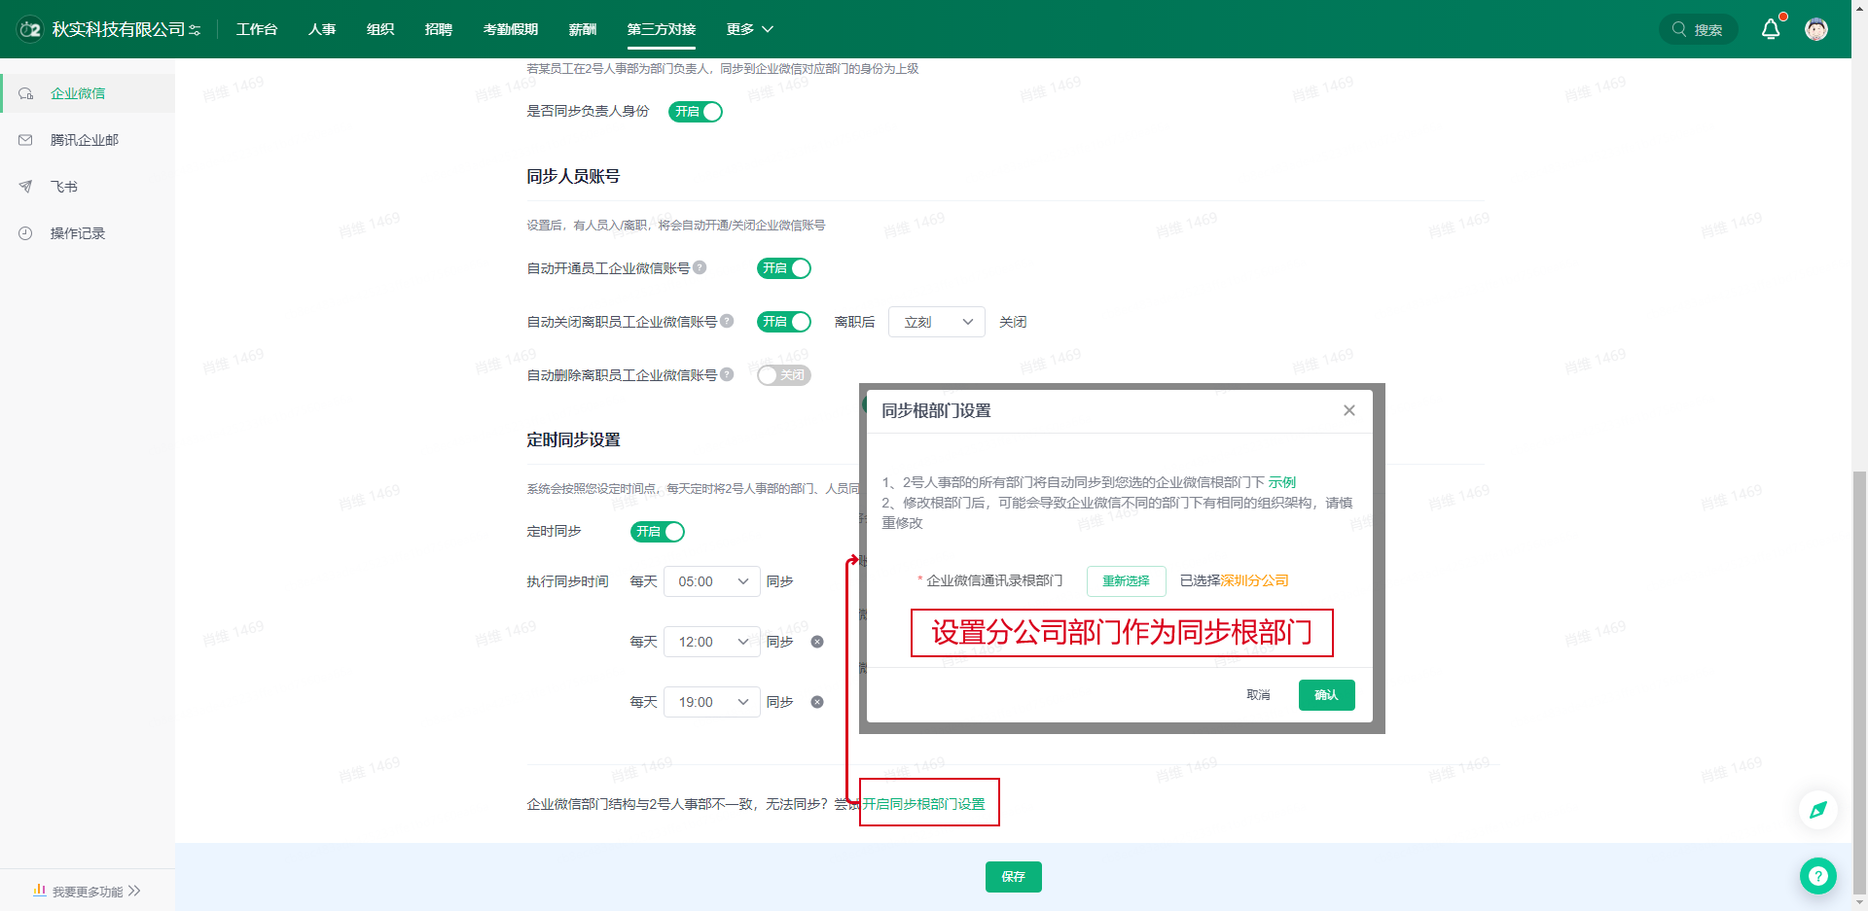Image resolution: width=1868 pixels, height=911 pixels.
Task: Select 企业微信 in the sidebar
Action: click(88, 93)
